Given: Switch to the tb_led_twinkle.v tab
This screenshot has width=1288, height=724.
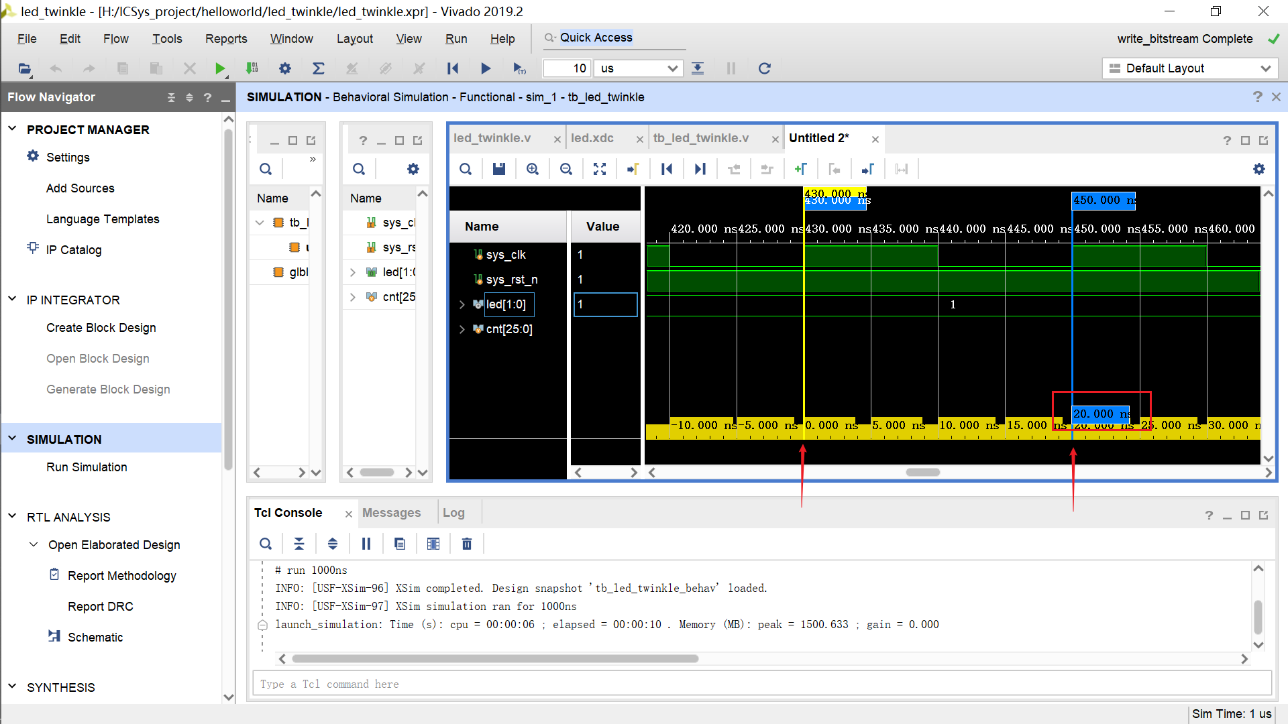Looking at the screenshot, I should click(700, 138).
